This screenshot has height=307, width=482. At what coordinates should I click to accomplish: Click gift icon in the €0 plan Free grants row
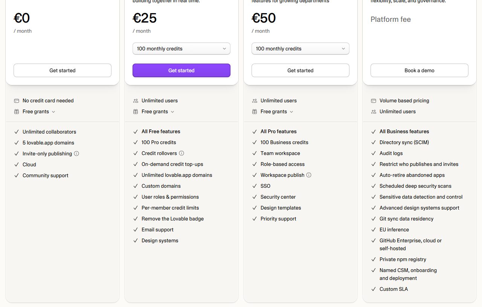(x=16, y=111)
